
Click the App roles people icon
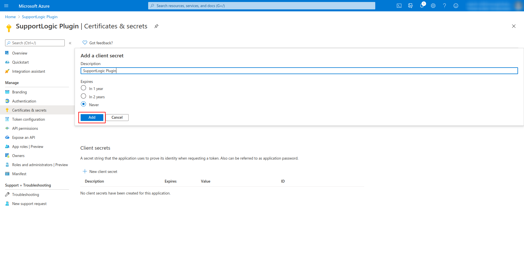pos(7,147)
